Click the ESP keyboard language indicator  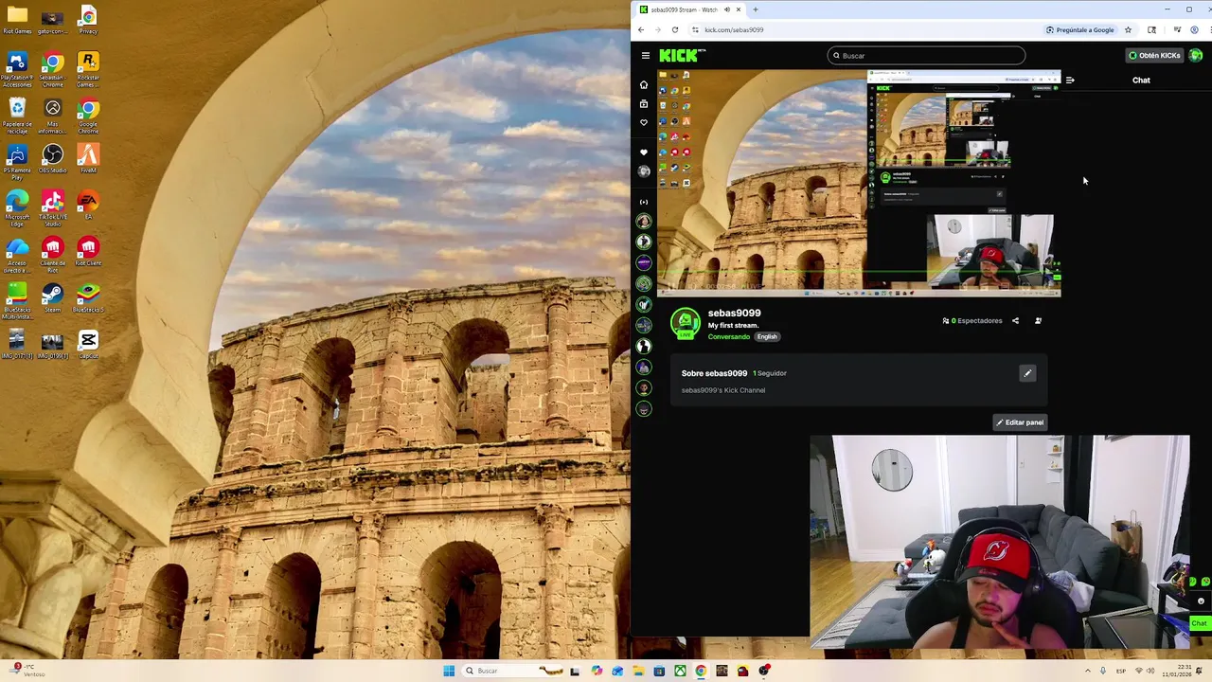point(1121,671)
